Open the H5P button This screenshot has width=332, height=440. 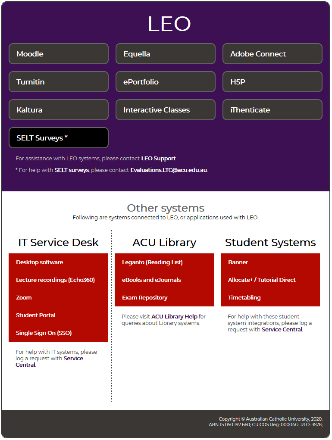(272, 82)
